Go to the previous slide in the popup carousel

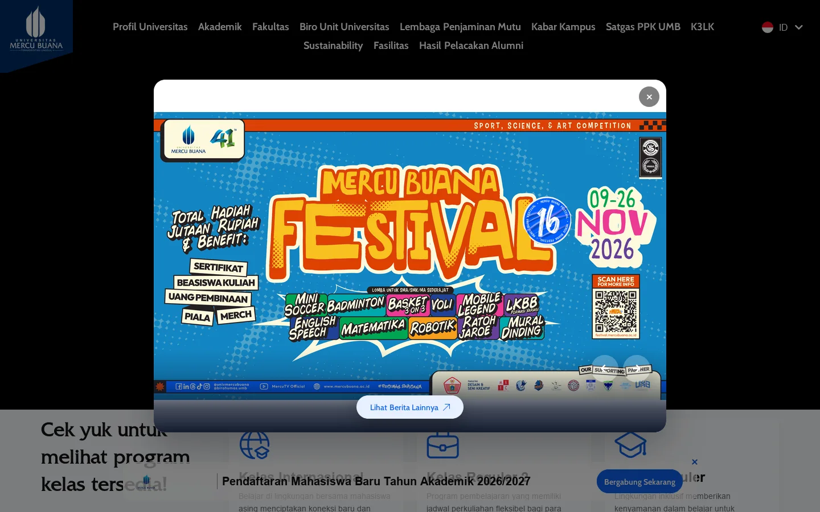click(605, 369)
